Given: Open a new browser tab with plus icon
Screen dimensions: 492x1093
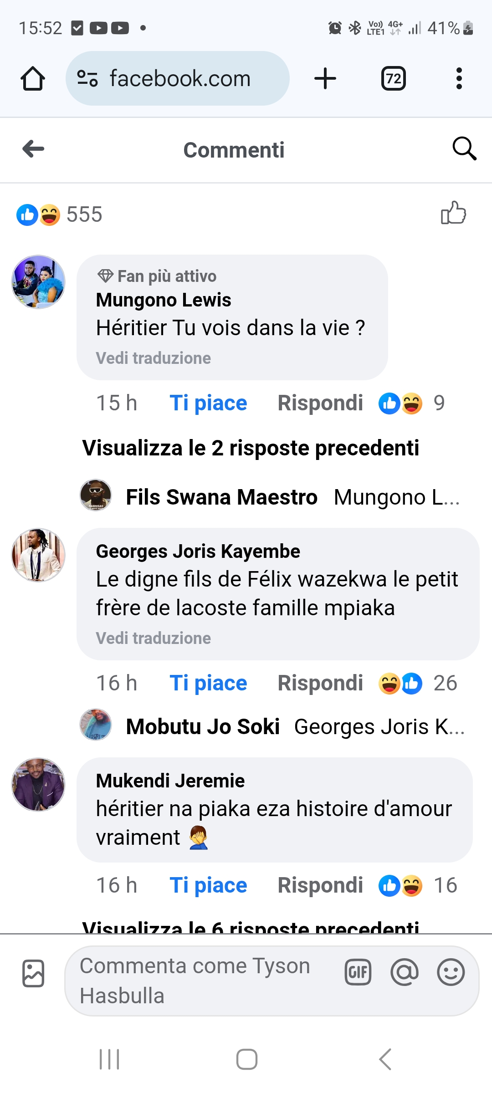Looking at the screenshot, I should [325, 78].
